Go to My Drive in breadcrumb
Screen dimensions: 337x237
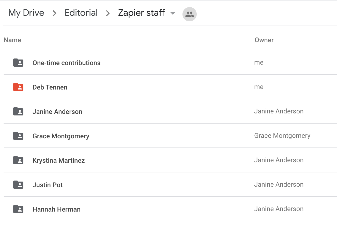point(26,13)
